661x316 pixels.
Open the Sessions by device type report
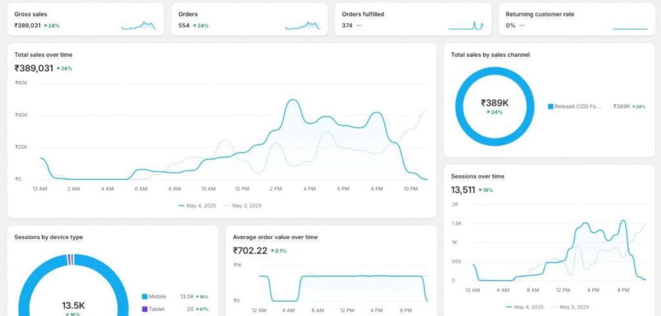pos(48,237)
